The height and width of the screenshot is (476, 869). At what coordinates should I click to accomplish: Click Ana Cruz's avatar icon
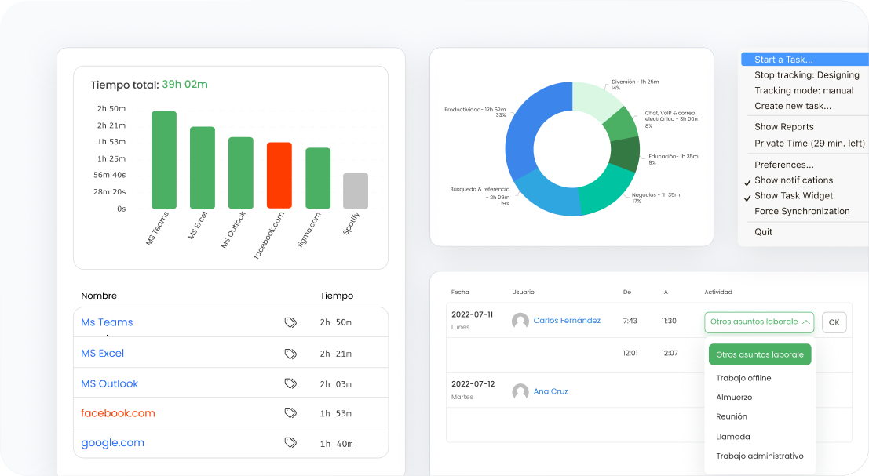pyautogui.click(x=520, y=391)
